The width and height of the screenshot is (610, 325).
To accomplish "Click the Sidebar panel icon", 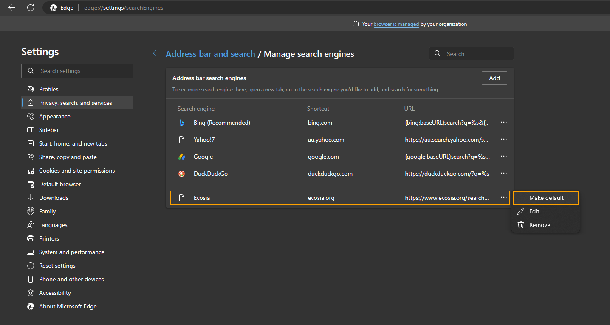I will [31, 130].
